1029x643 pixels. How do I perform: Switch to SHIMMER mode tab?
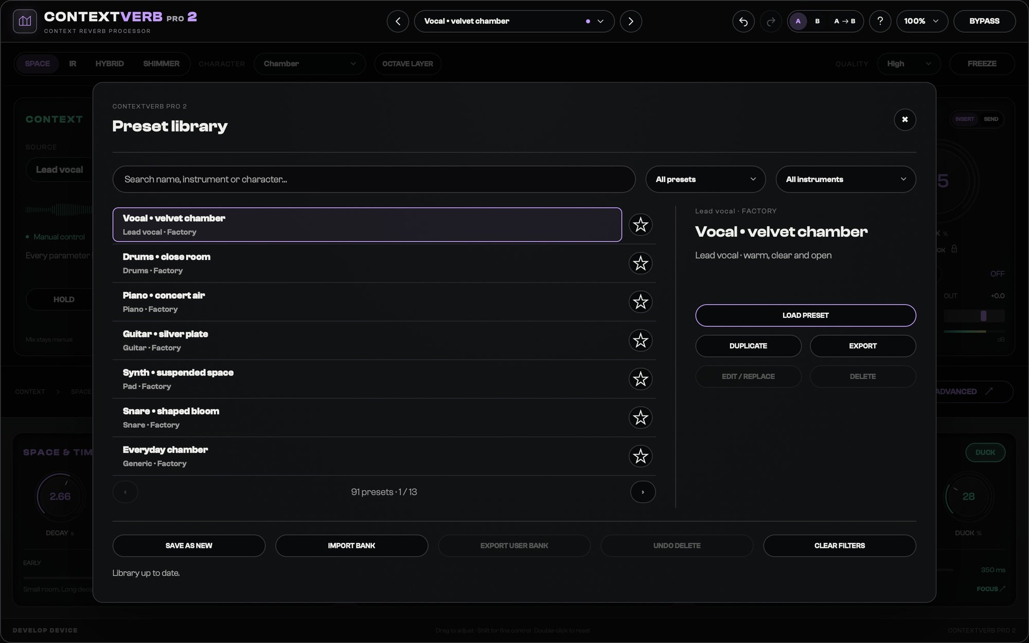click(x=161, y=64)
